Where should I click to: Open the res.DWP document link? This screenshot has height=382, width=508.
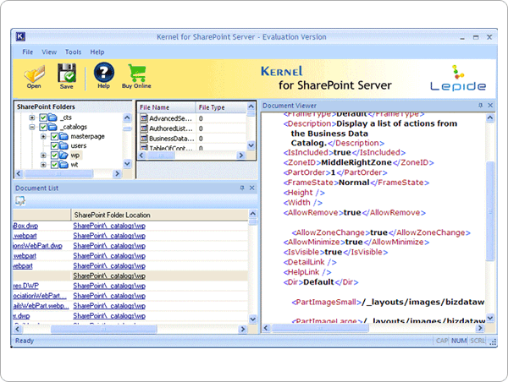pos(26,286)
